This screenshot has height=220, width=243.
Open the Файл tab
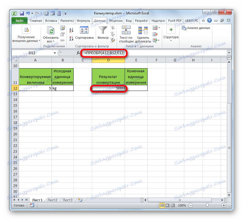coord(19,21)
